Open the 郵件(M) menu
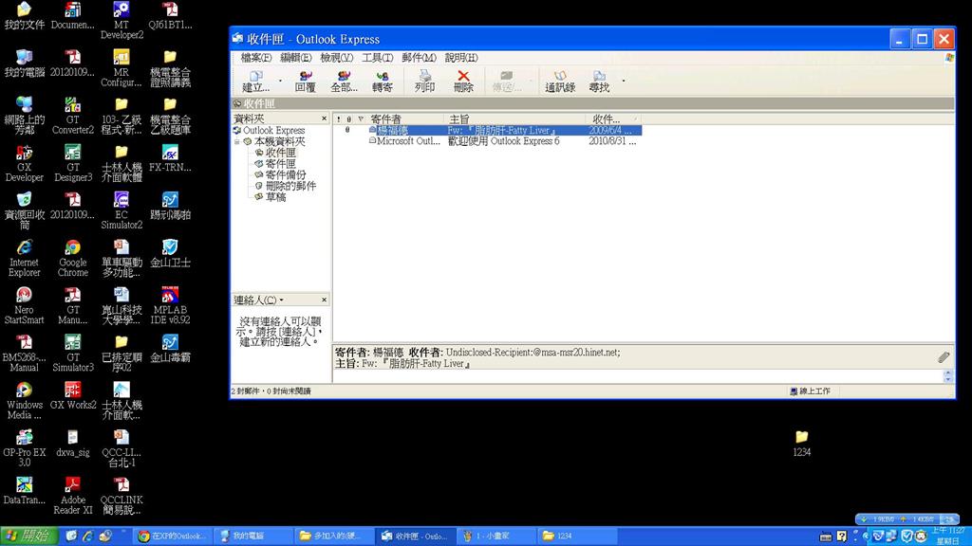 click(x=419, y=58)
